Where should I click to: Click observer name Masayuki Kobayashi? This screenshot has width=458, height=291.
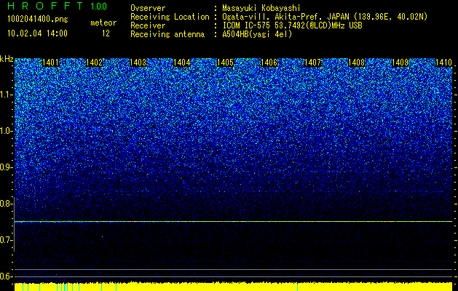click(261, 8)
